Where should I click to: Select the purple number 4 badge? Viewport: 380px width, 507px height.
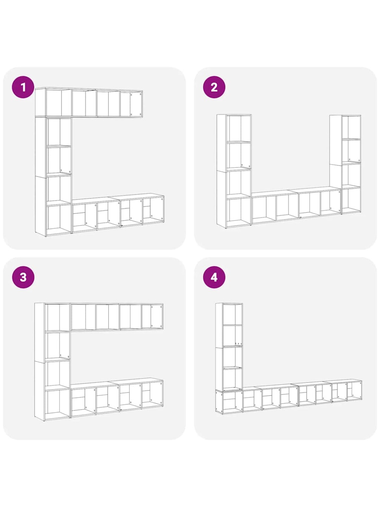pos(214,277)
